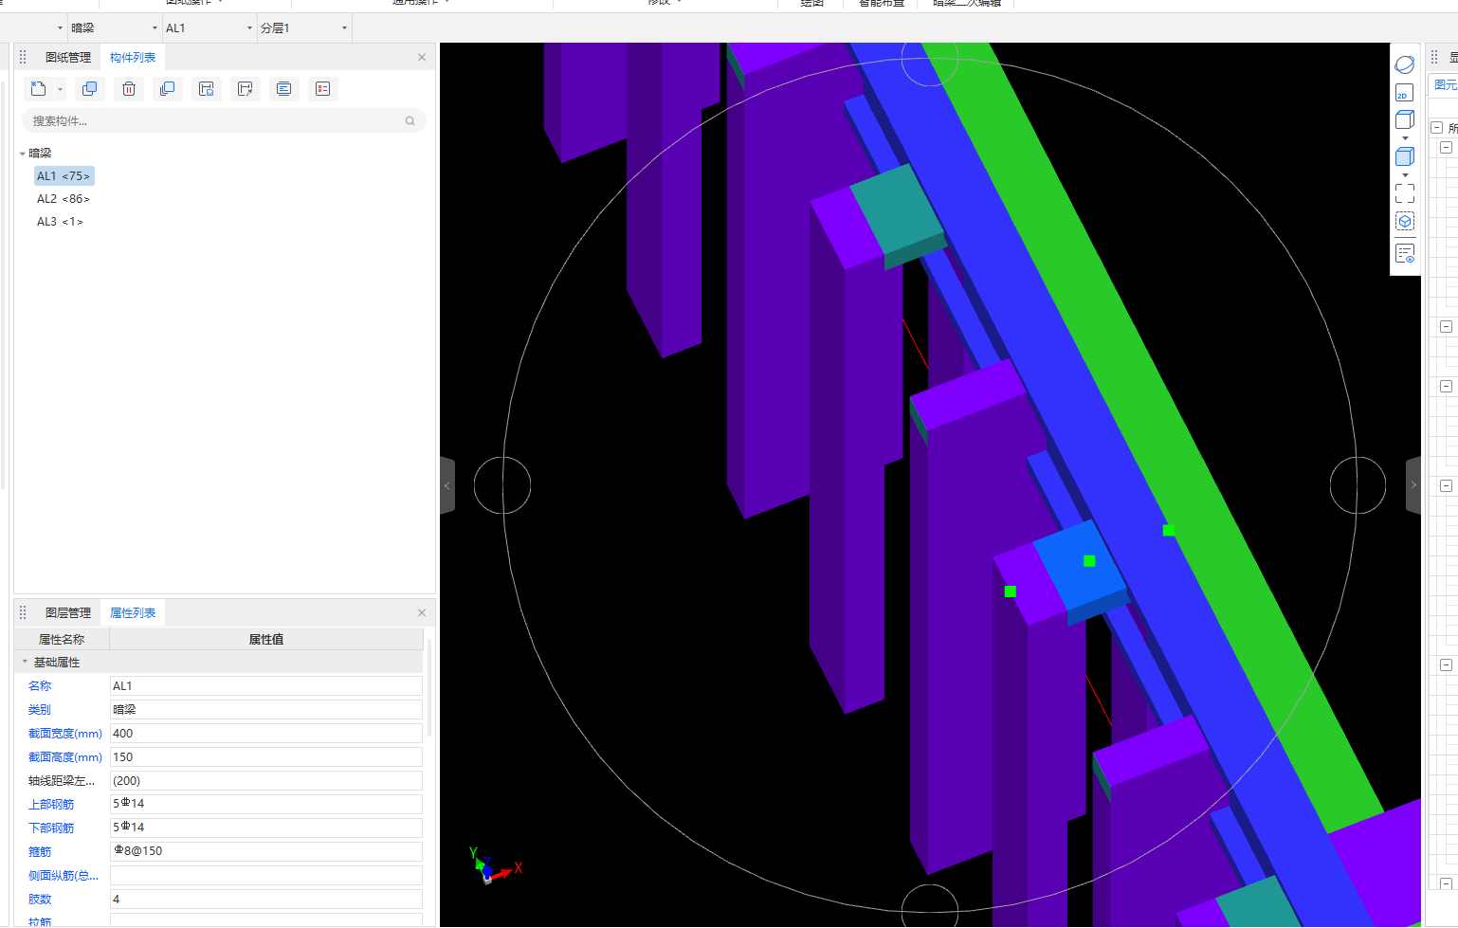This screenshot has height=928, width=1458.
Task: Edit the 箍筋 value 8@150
Action: coord(266,851)
